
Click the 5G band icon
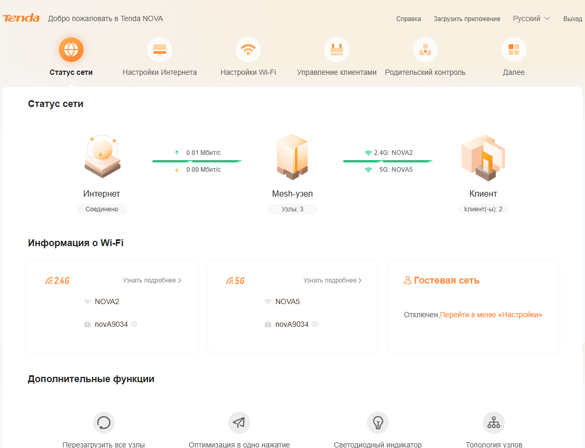pos(236,280)
